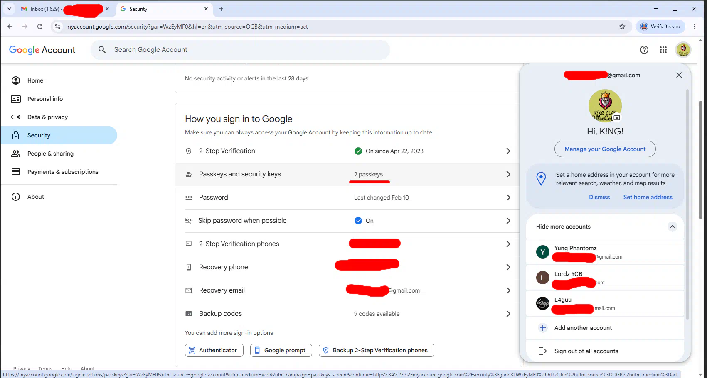The image size is (707, 378).
Task: Dismiss the home address suggestion
Action: [x=599, y=197]
